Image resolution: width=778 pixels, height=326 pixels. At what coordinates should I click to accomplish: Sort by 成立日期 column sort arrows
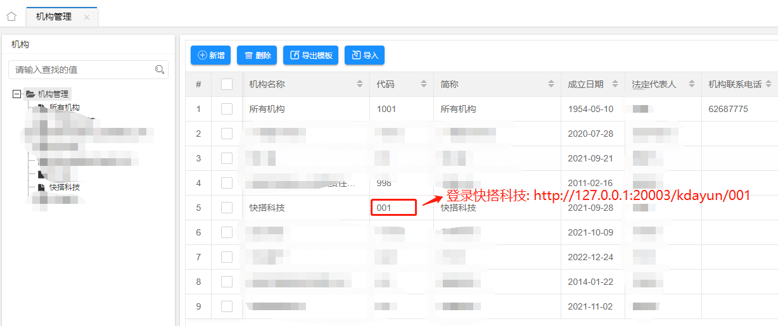pyautogui.click(x=615, y=84)
